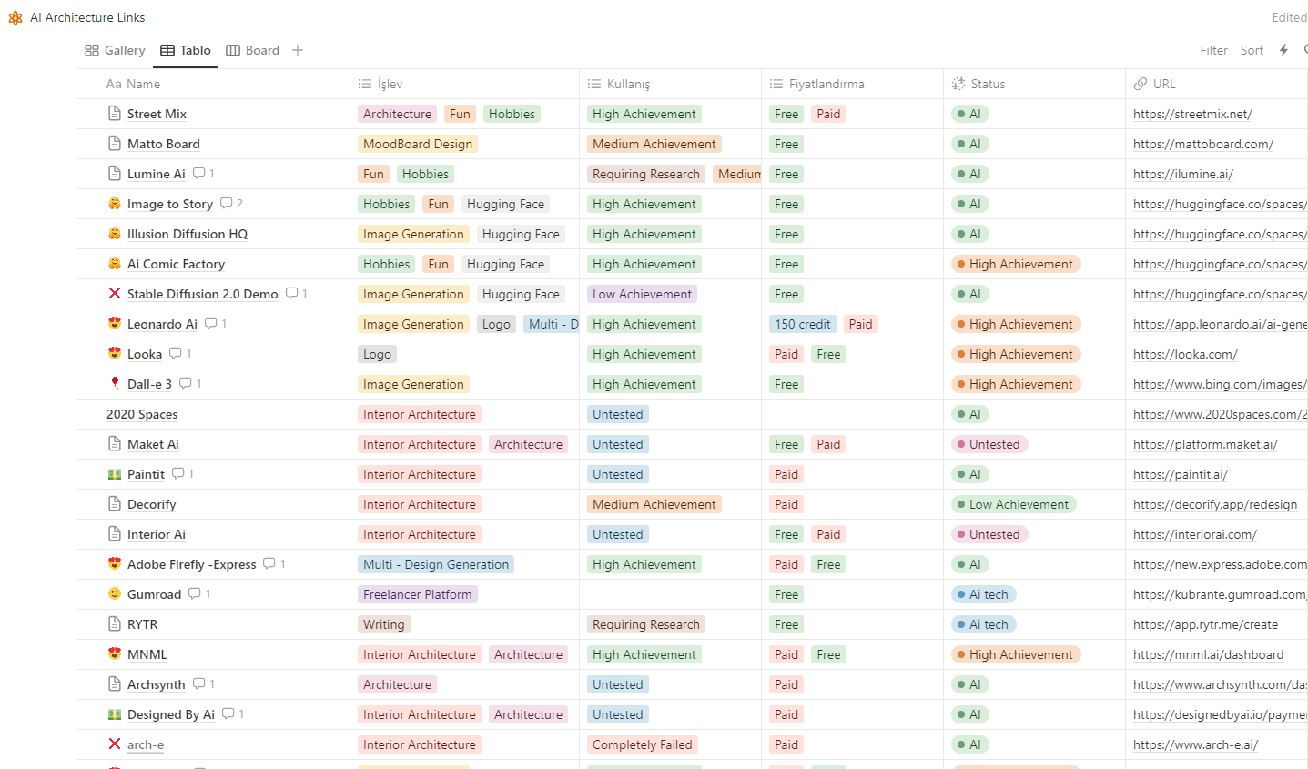
Task: Select the Tablo view tab
Action: click(186, 50)
